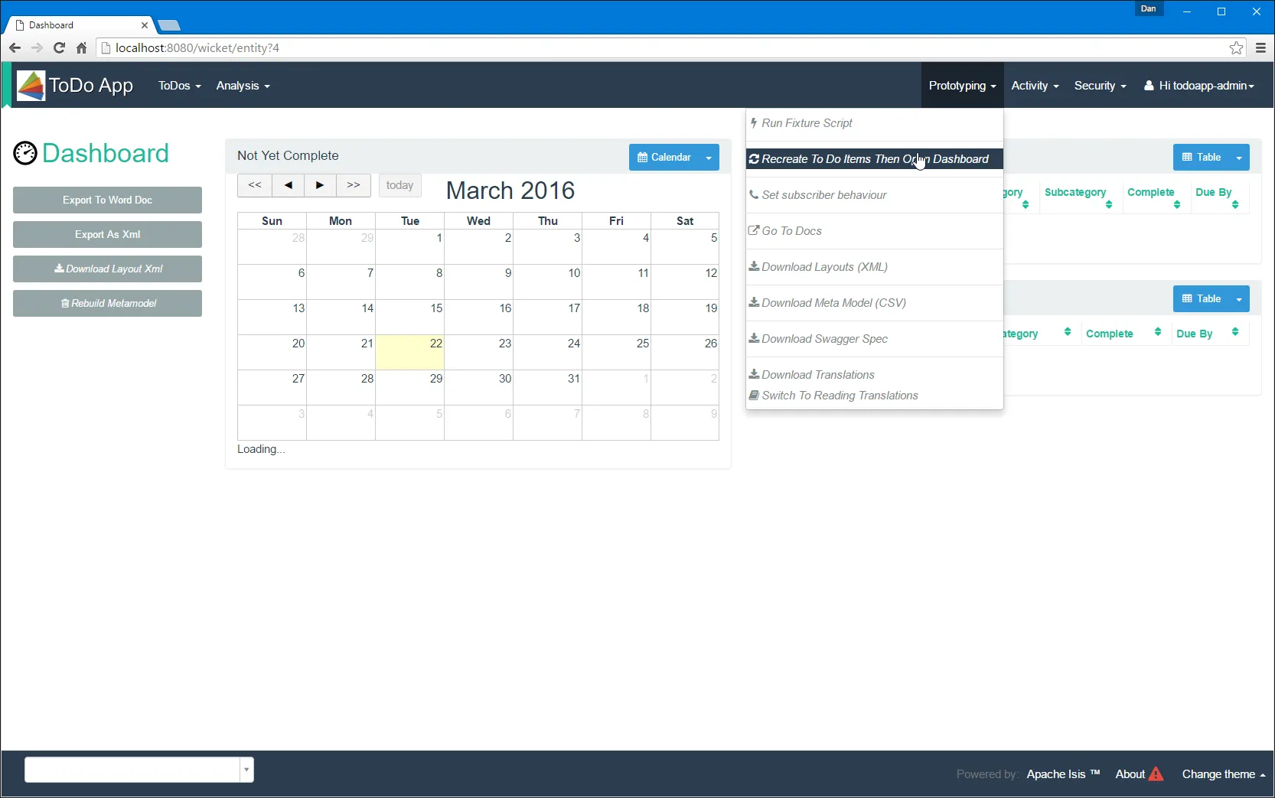This screenshot has height=798, width=1275.
Task: Click the Rebuild Metamodel button
Action: [x=107, y=303]
